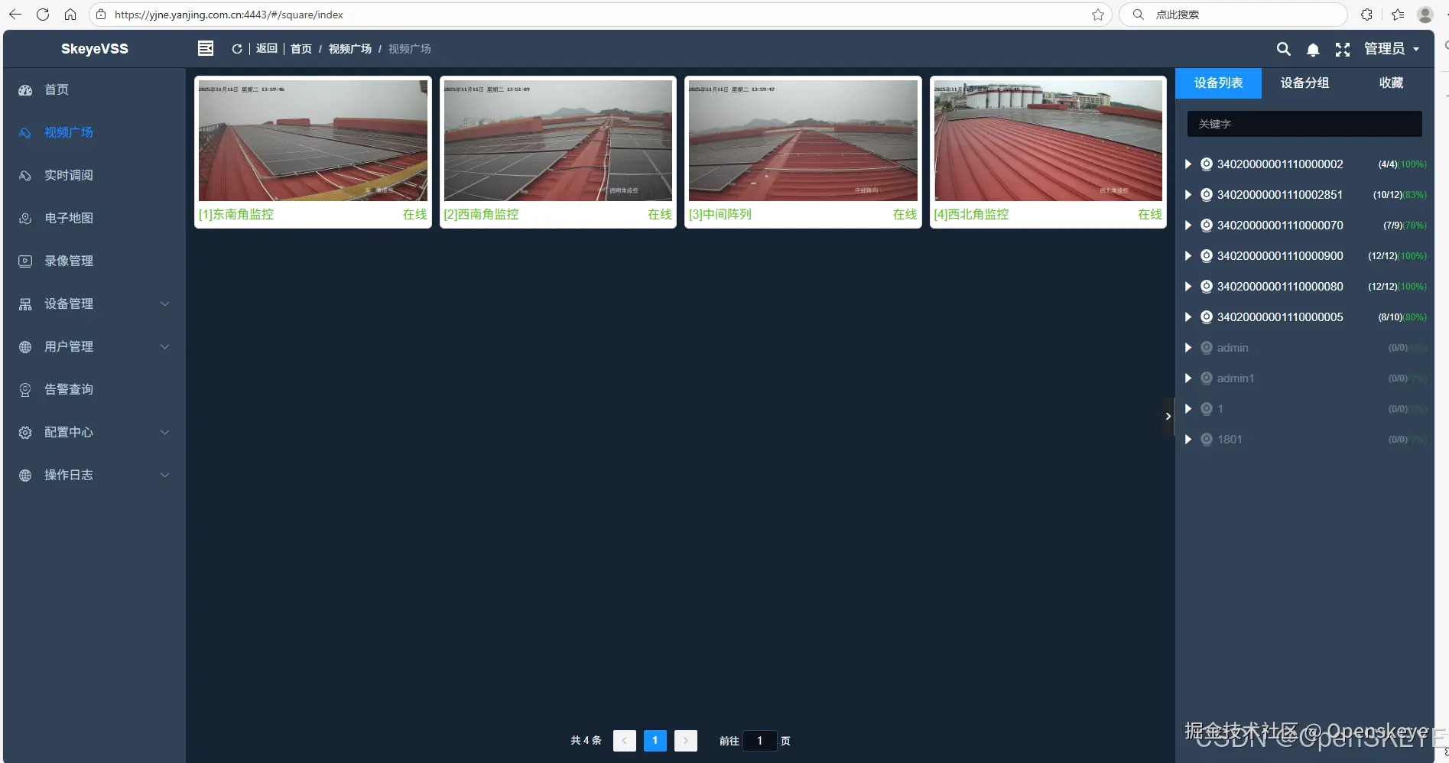Expand the admin tree node arrow
The image size is (1449, 763).
point(1187,347)
